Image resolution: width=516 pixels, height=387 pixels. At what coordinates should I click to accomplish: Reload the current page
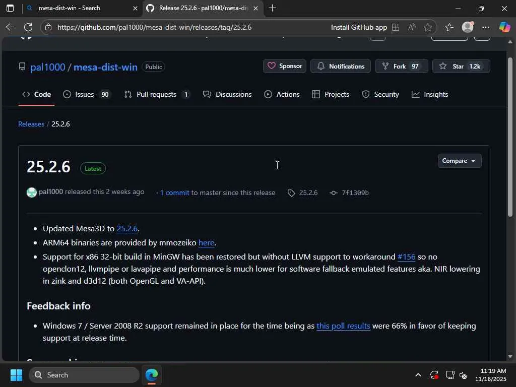28,27
